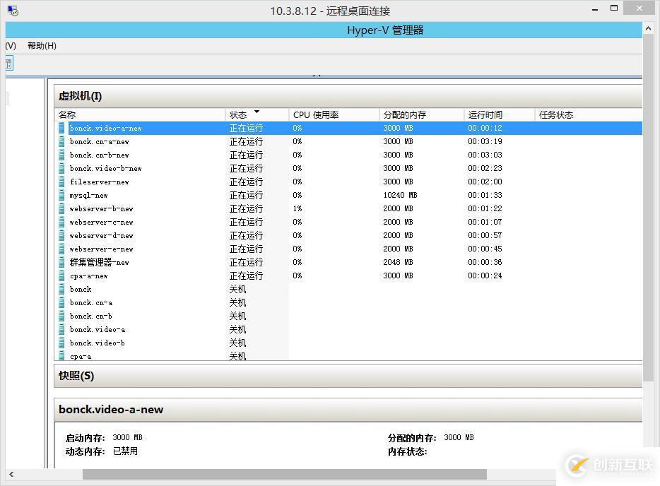Image resolution: width=660 pixels, height=486 pixels.
Task: Select the fileserver-new virtual machine
Action: click(x=348, y=182)
